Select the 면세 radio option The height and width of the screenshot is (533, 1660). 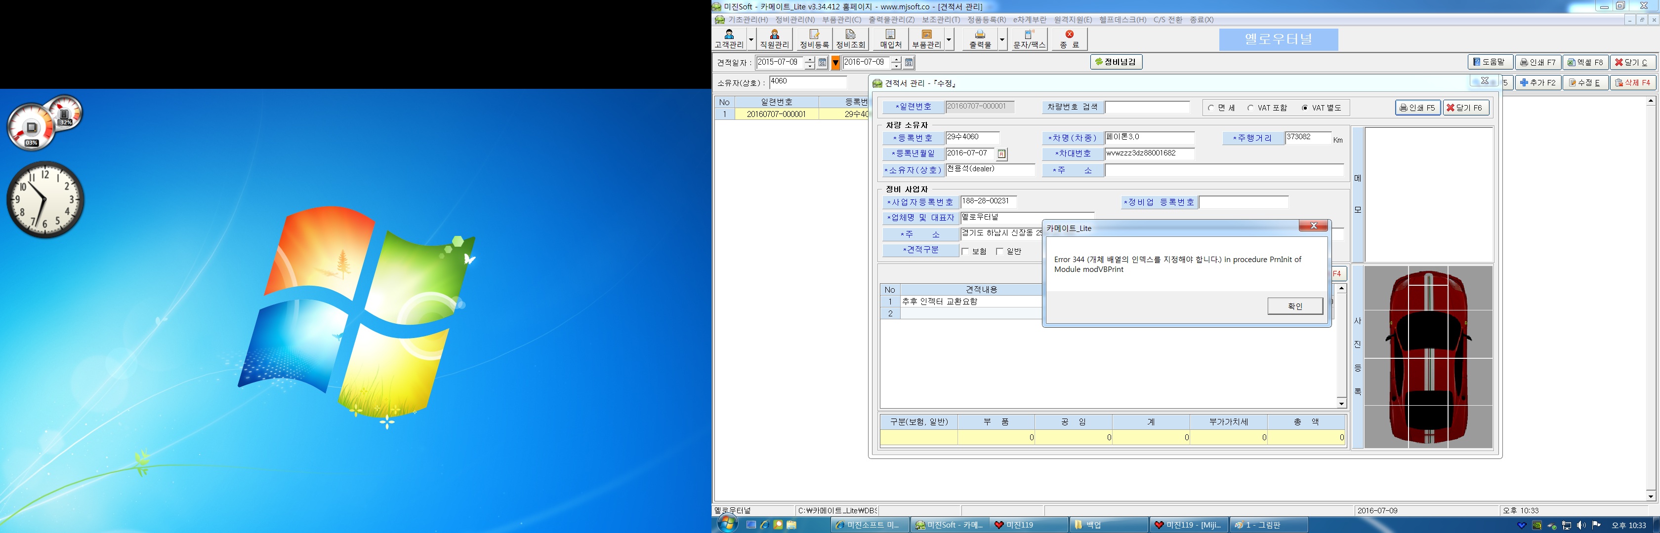tap(1221, 108)
